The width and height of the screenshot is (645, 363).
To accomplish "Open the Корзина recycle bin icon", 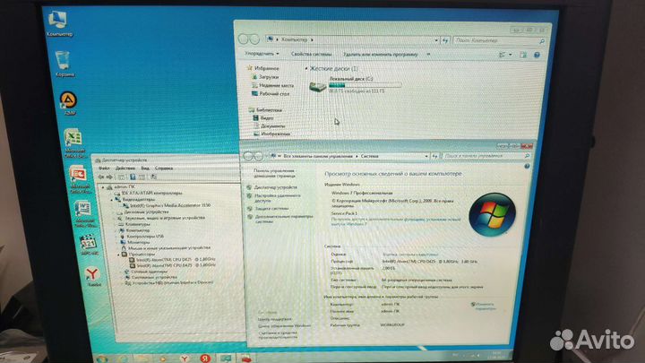I will pos(64,64).
